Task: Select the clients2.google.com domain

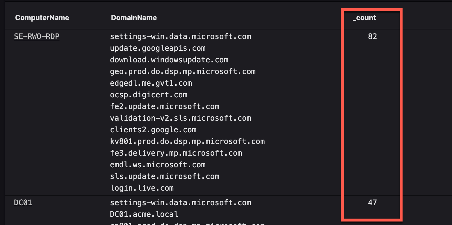Action: [153, 130]
